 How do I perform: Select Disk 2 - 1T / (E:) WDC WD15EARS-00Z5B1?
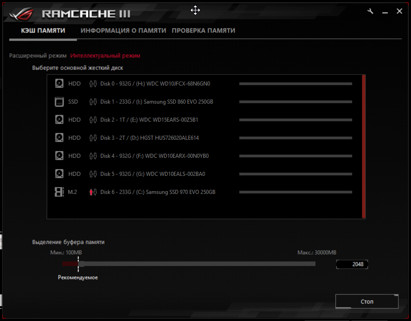point(149,120)
